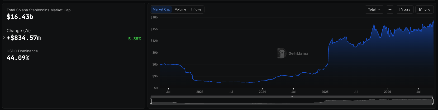This screenshot has height=110, width=438.
Task: Click the plus add-chart button
Action: 390,9
